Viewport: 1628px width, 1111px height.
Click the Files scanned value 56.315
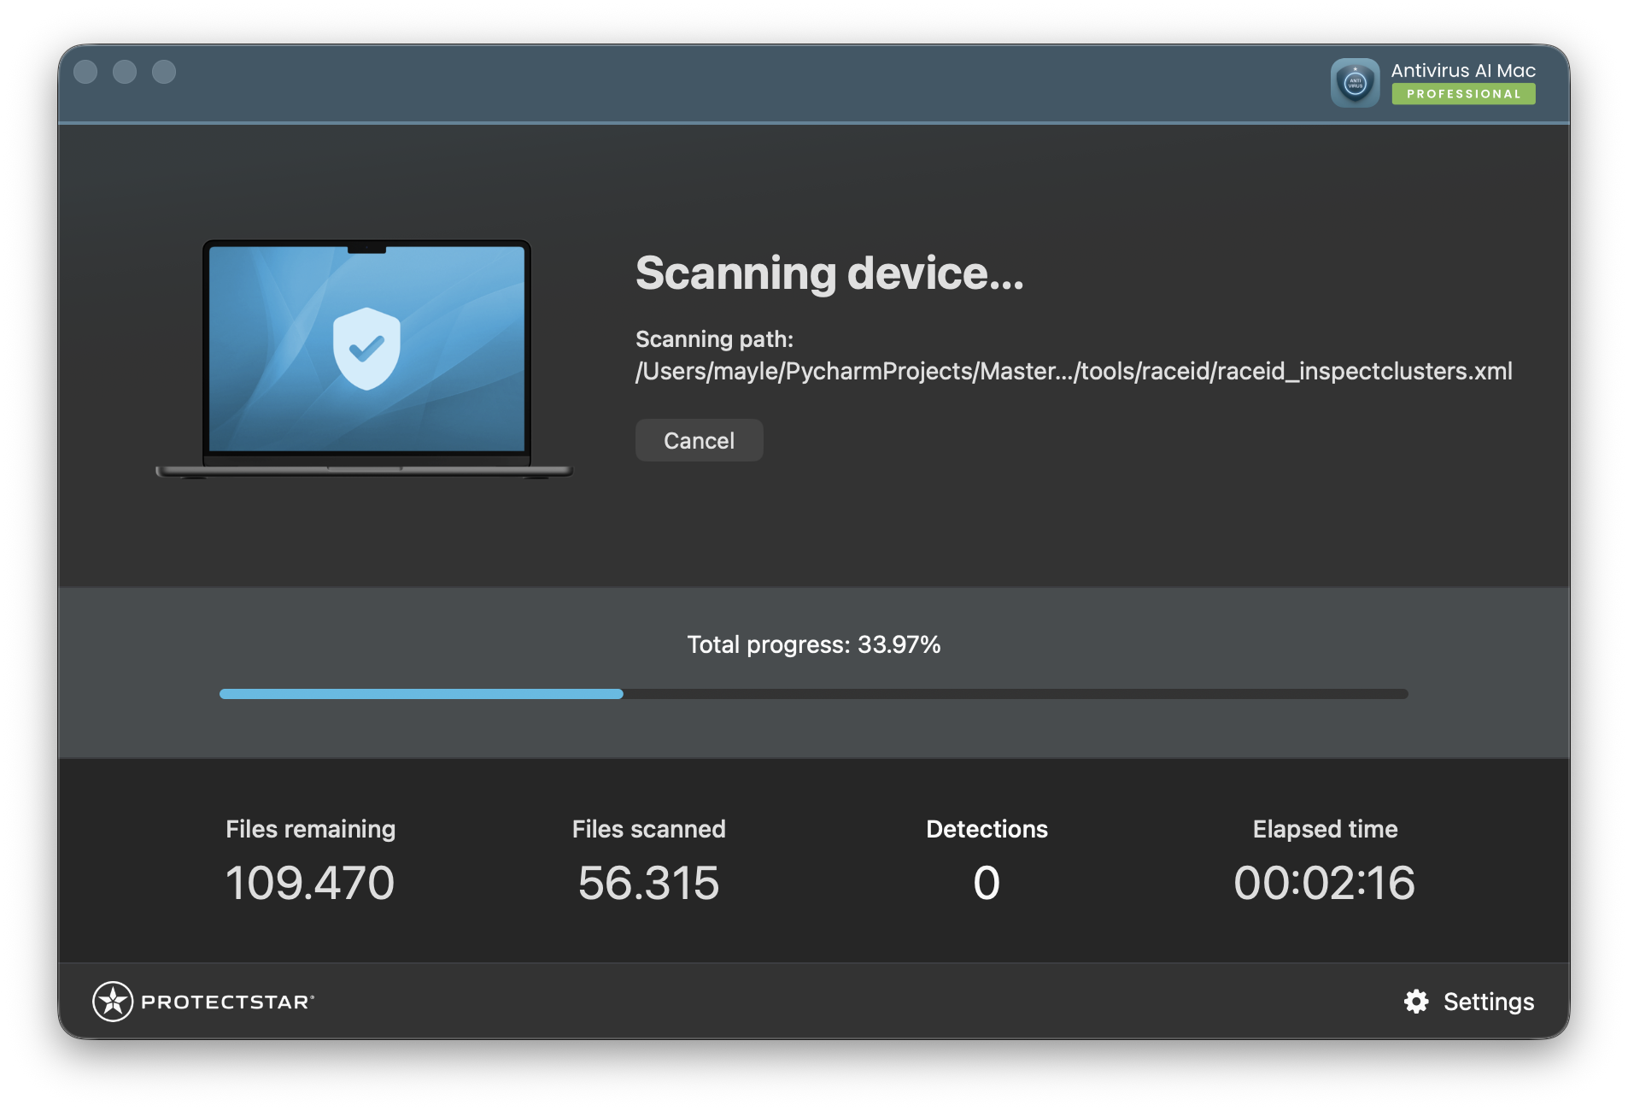[x=647, y=883]
